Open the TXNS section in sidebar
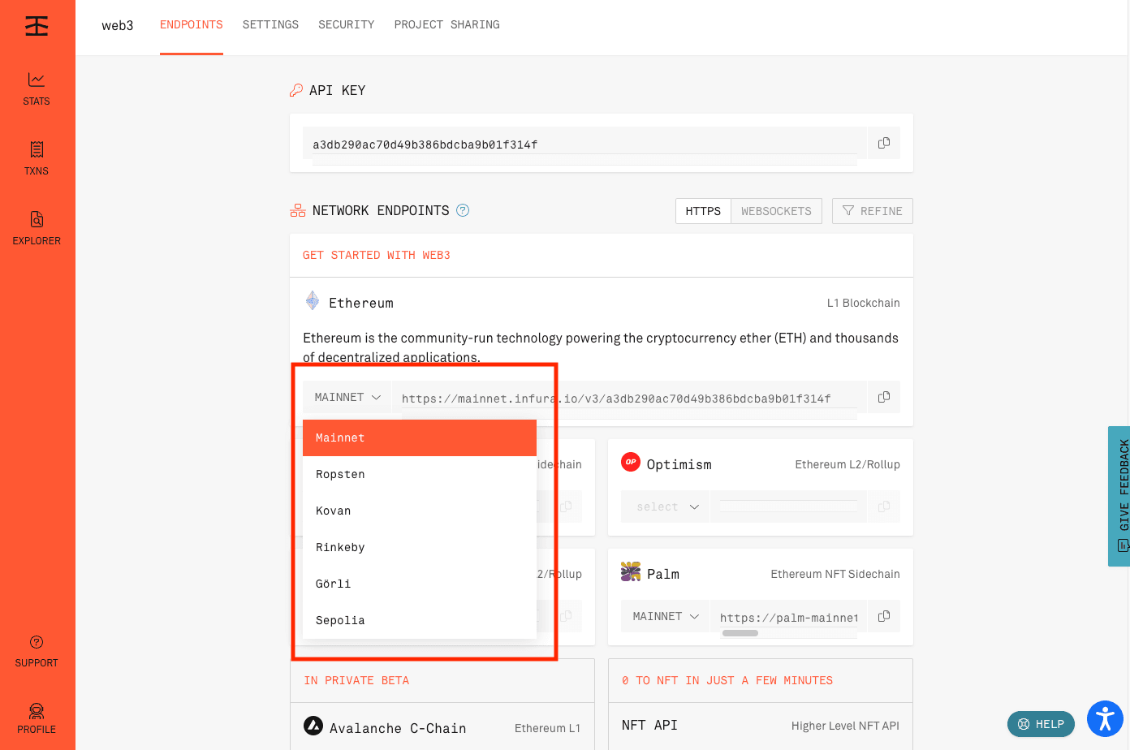The width and height of the screenshot is (1130, 750). tap(37, 159)
